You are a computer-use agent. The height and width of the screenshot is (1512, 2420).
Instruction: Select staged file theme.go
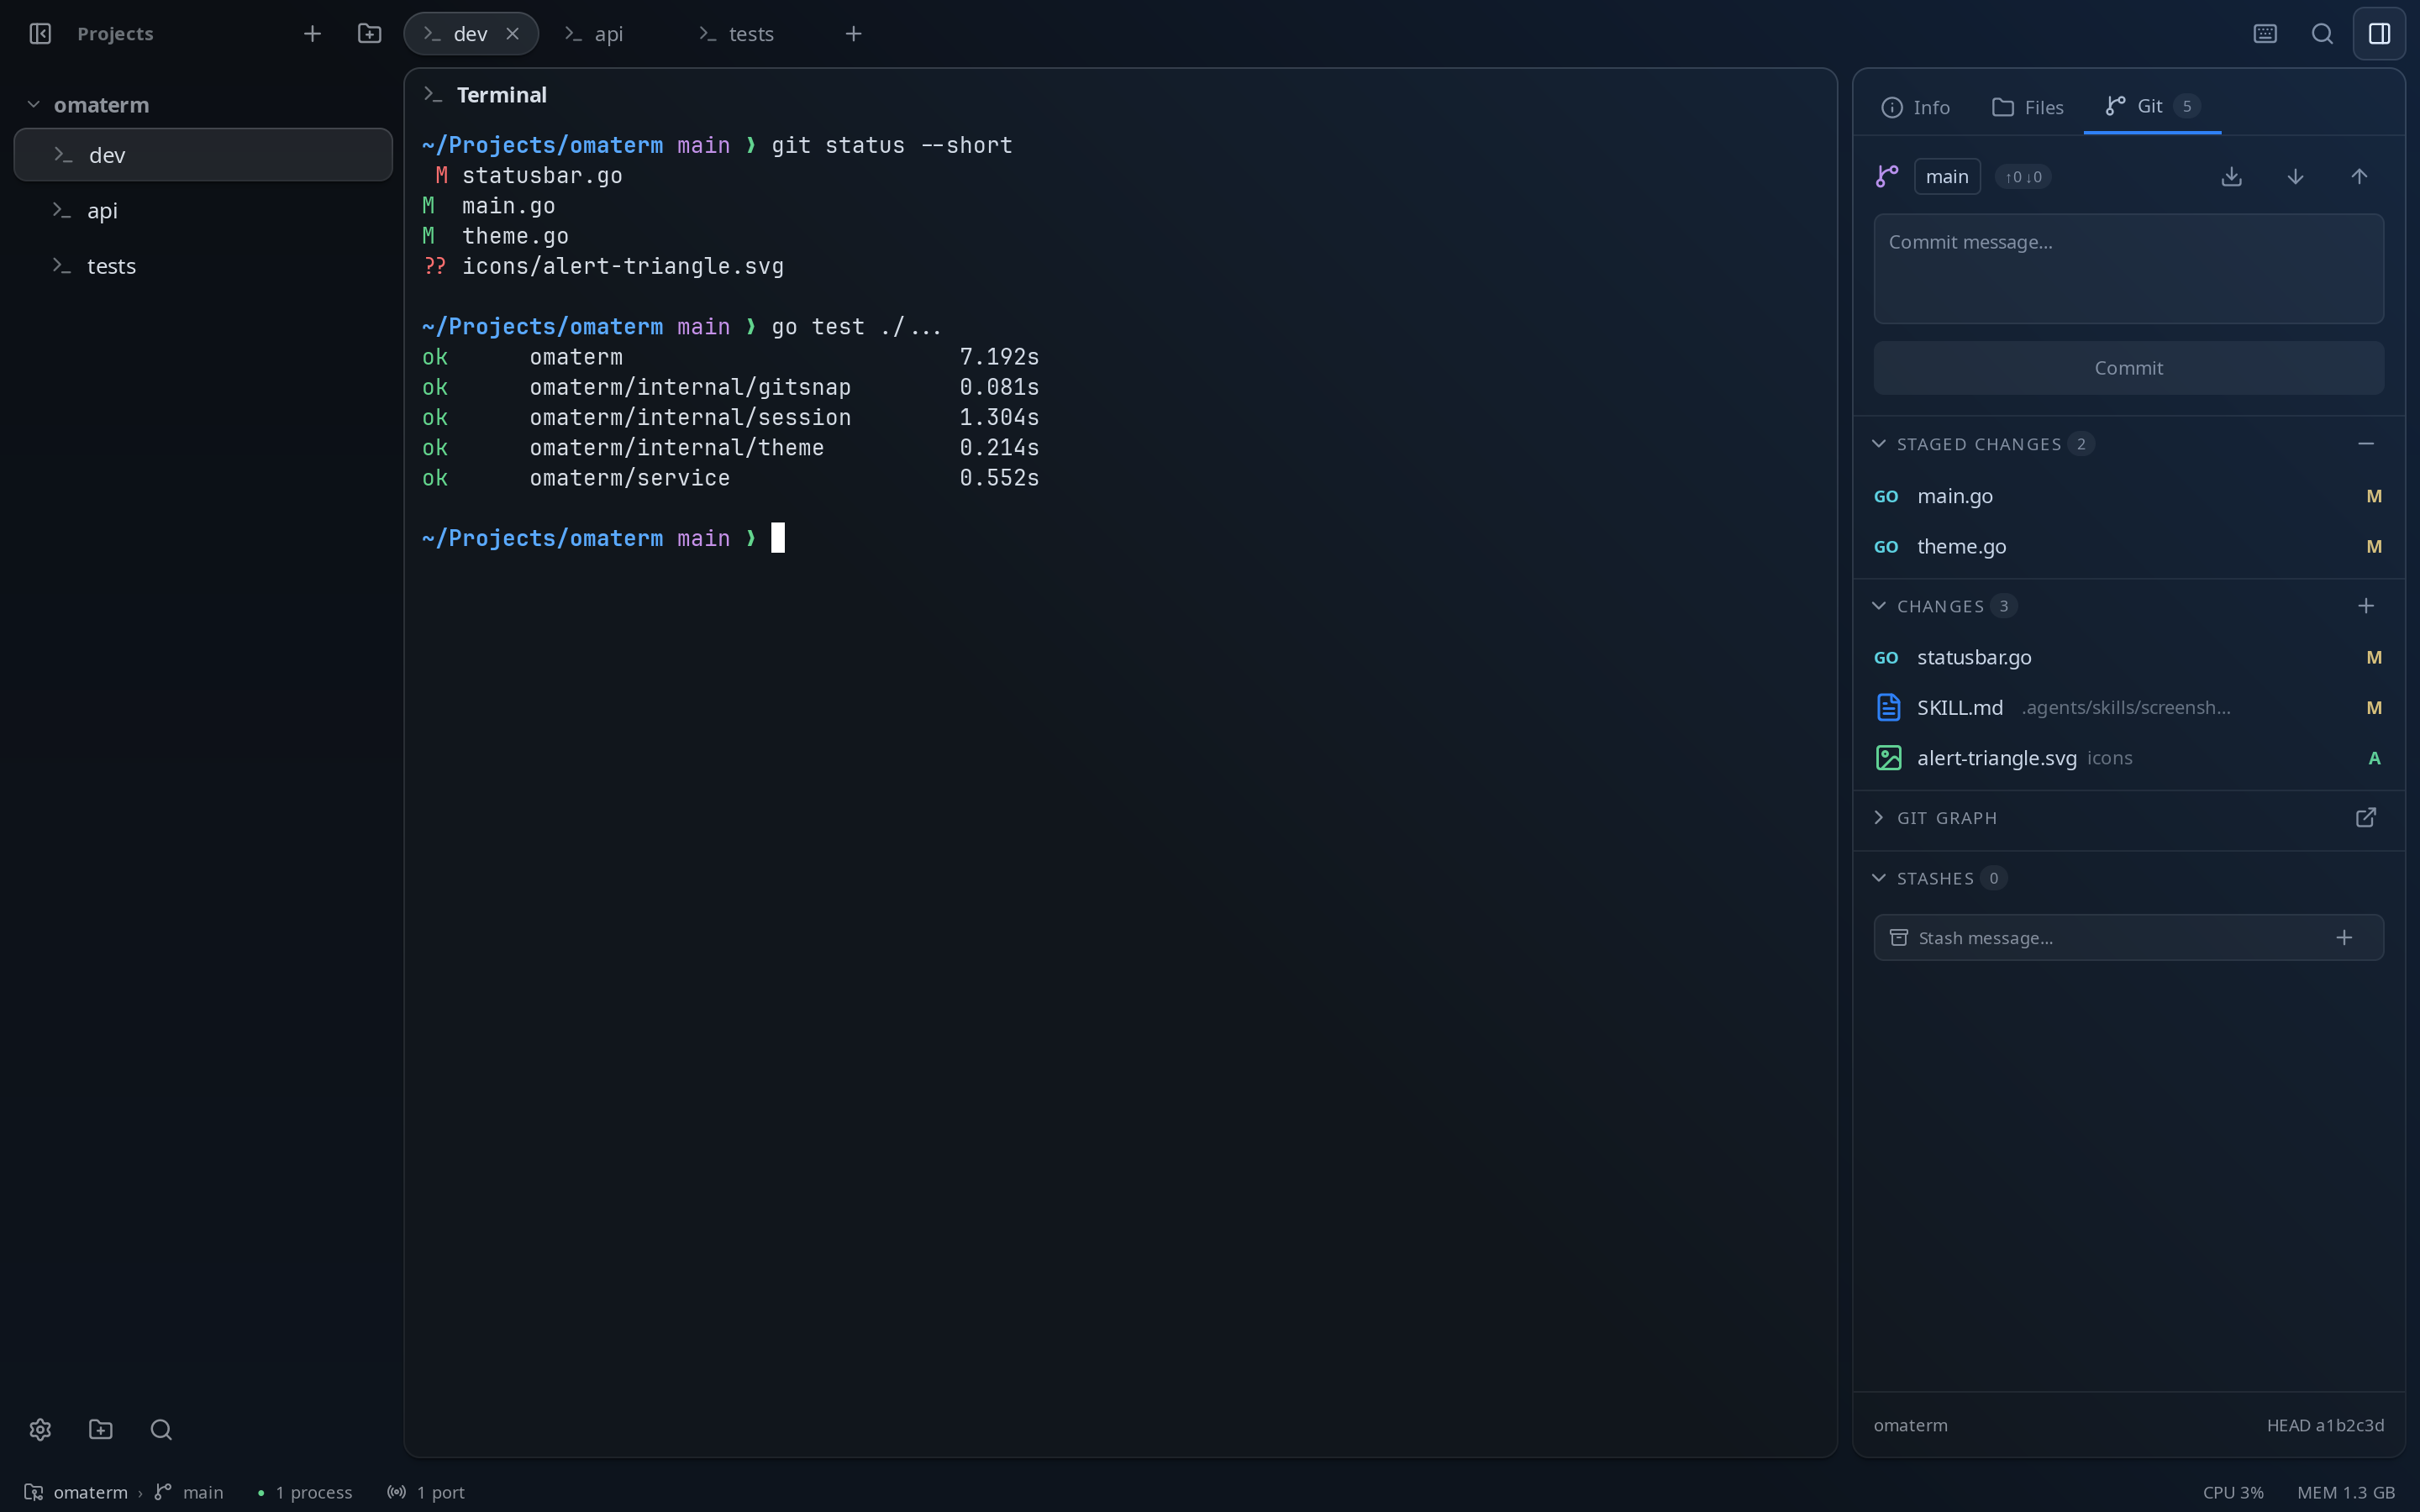coord(2128,547)
